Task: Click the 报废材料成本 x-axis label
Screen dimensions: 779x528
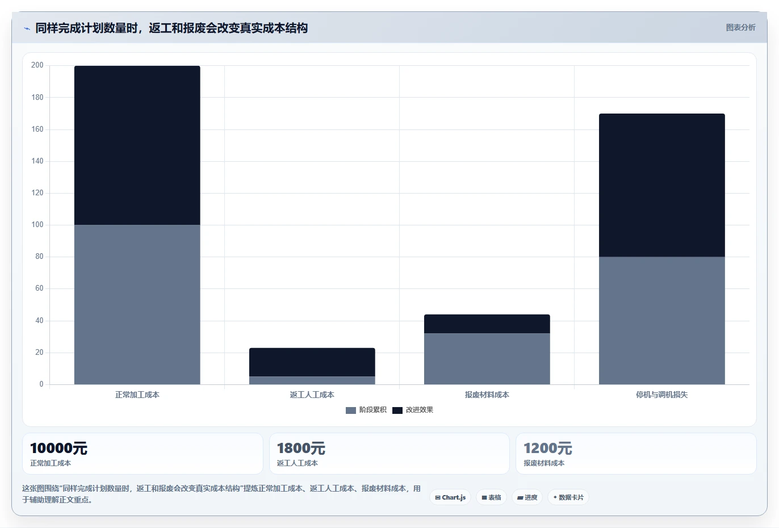Action: tap(487, 395)
